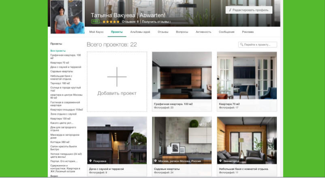Click the green PRO badge
This screenshot has height=178, width=325.
point(95,21)
